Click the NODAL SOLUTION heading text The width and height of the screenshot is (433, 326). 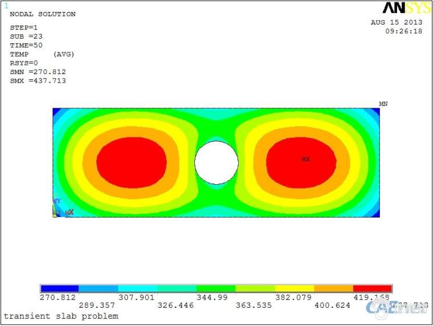click(x=42, y=14)
